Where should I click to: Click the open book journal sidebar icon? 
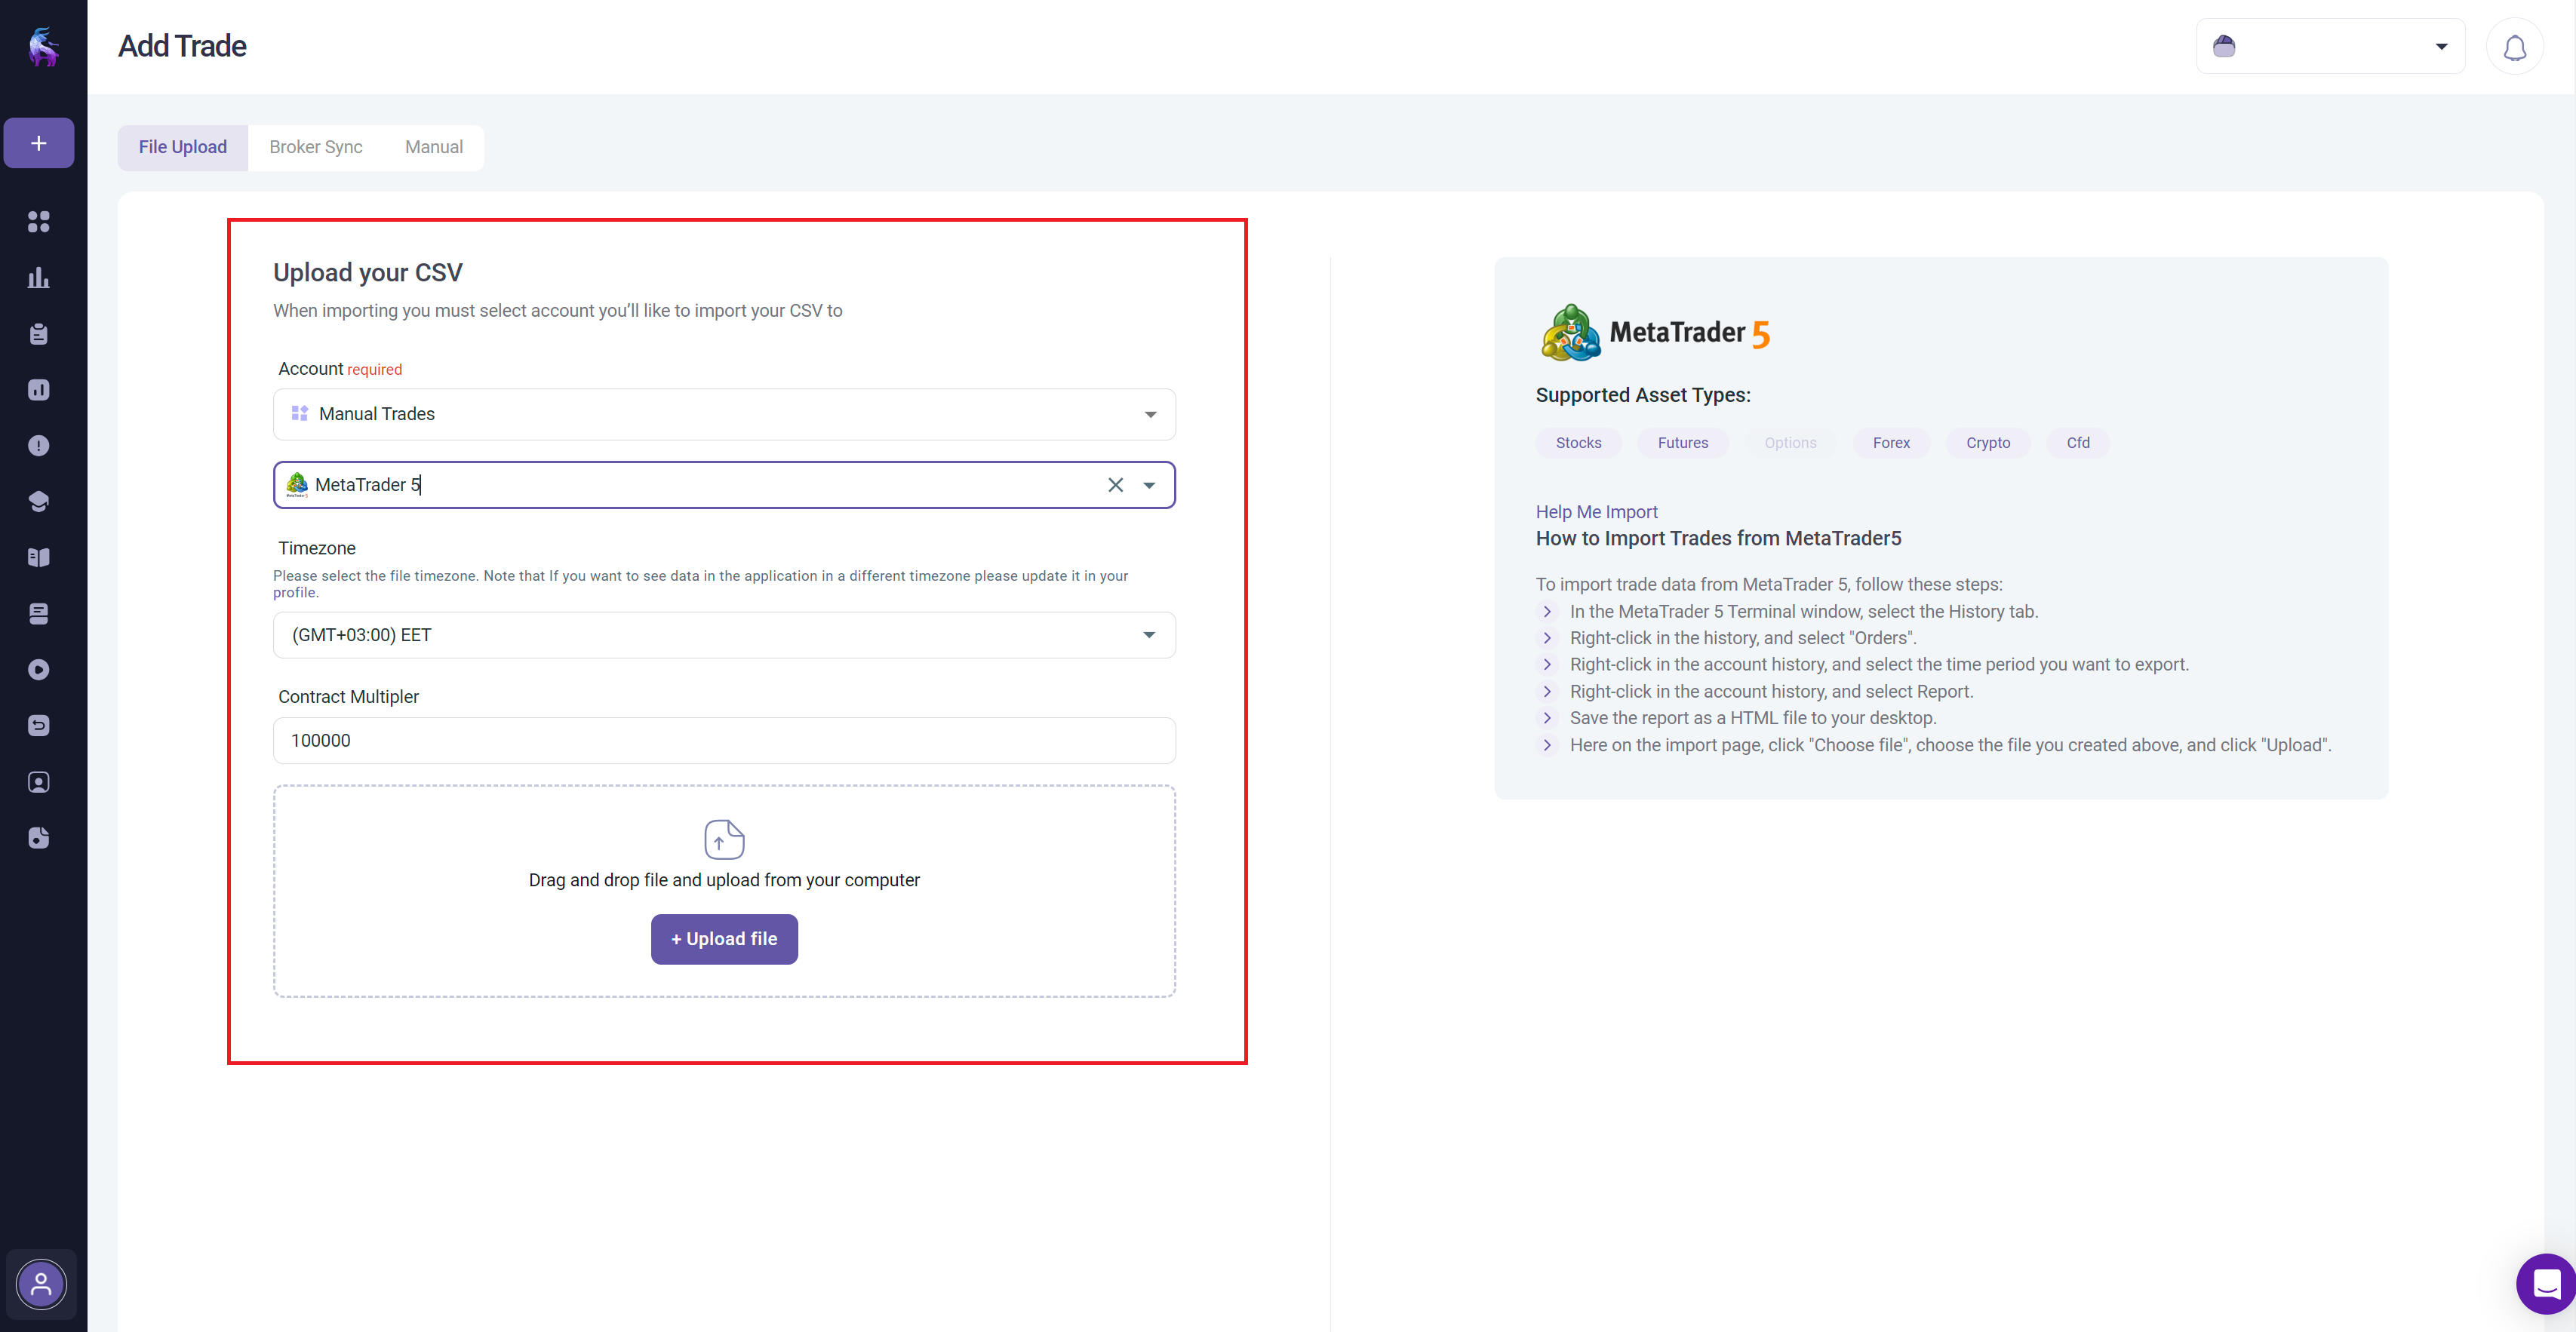(38, 557)
